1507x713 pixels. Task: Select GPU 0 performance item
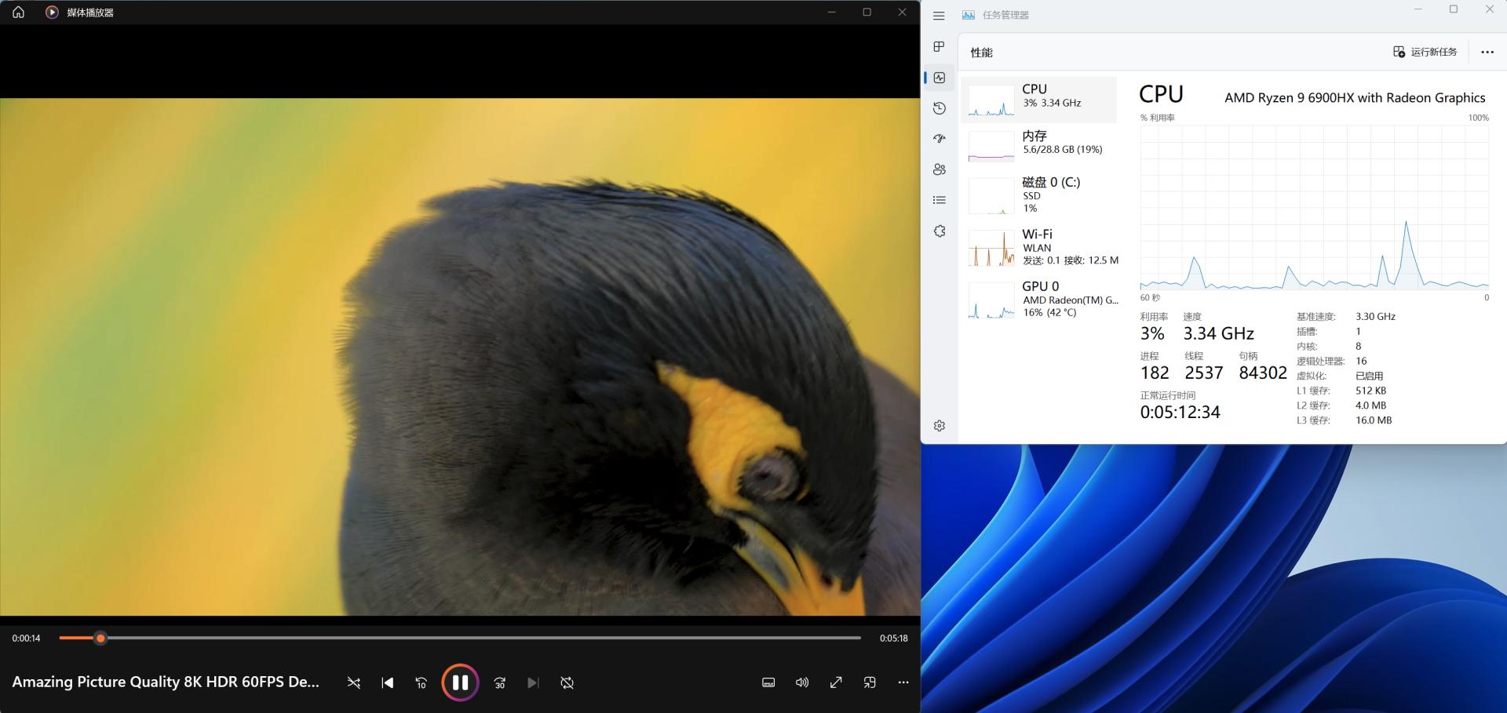pyautogui.click(x=1038, y=300)
